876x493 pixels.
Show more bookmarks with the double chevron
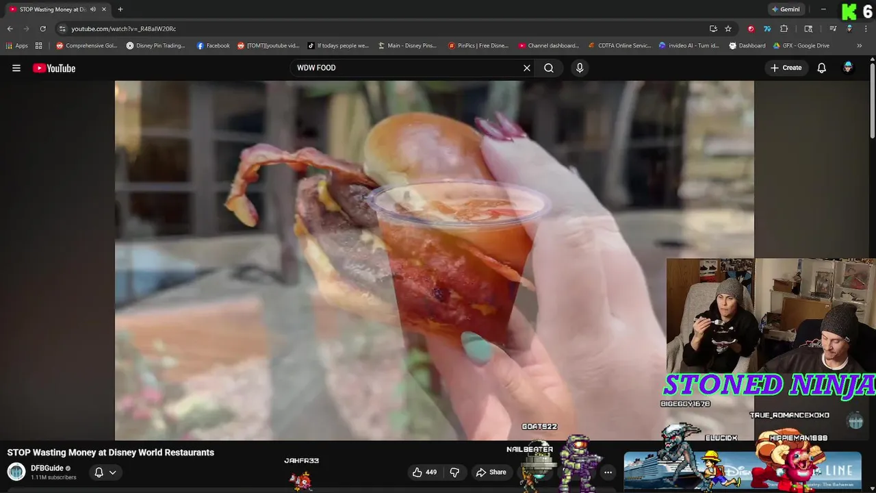pyautogui.click(x=860, y=46)
